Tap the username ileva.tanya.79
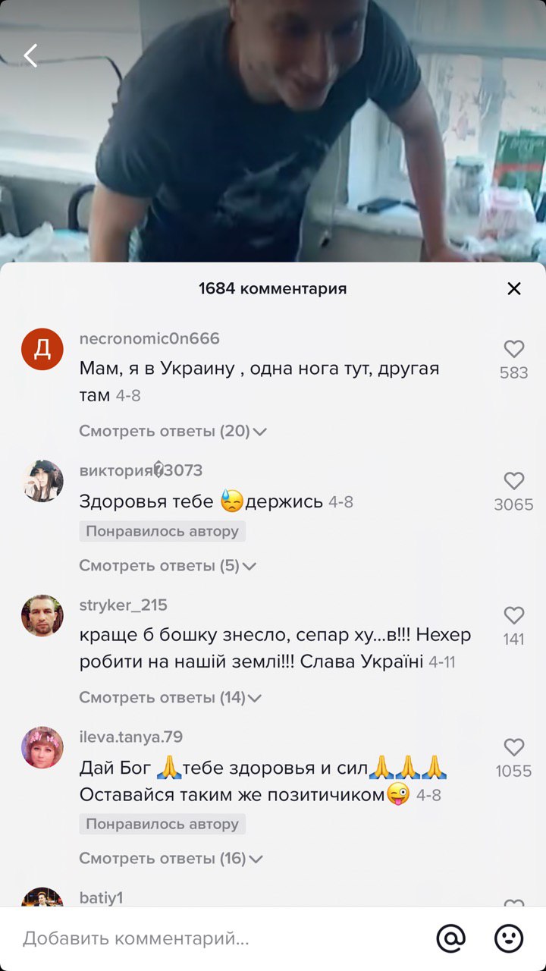Image resolution: width=546 pixels, height=971 pixels. click(131, 737)
